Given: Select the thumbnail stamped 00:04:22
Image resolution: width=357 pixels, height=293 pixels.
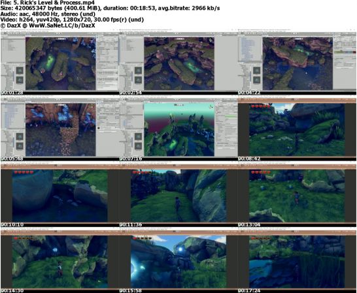Looking at the screenshot, I should pyautogui.click(x=297, y=62).
